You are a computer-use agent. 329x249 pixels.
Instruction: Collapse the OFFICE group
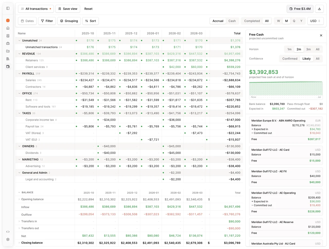[19, 93]
